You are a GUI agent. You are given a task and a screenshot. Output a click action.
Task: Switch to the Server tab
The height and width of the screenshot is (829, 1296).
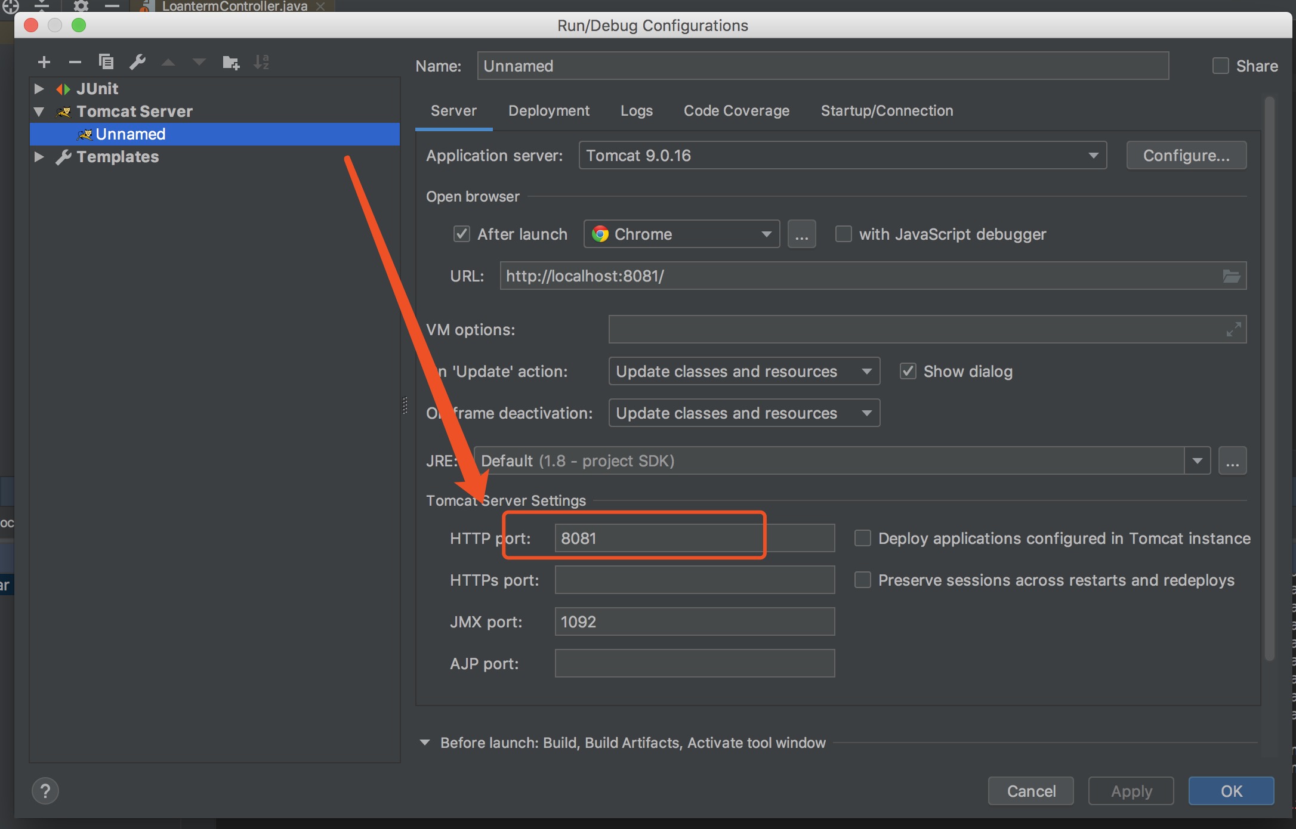coord(453,111)
